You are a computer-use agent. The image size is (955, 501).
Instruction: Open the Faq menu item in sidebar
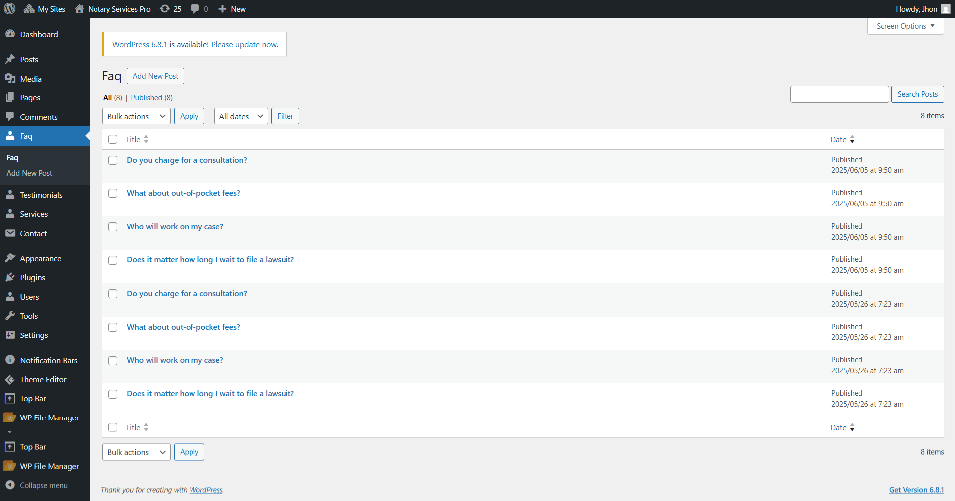45,136
